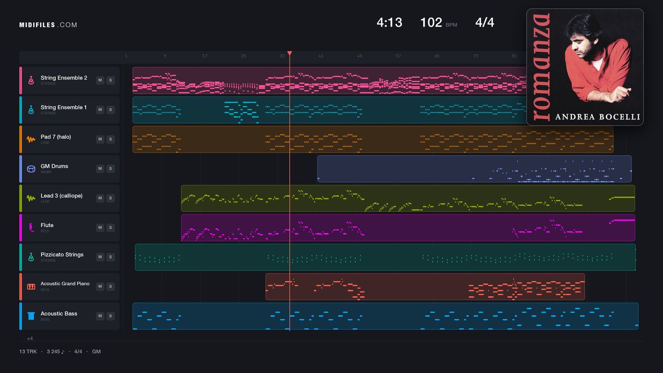The height and width of the screenshot is (373, 663).
Task: Select the pink String Ensemble 2 note clip
Action: 329,80
